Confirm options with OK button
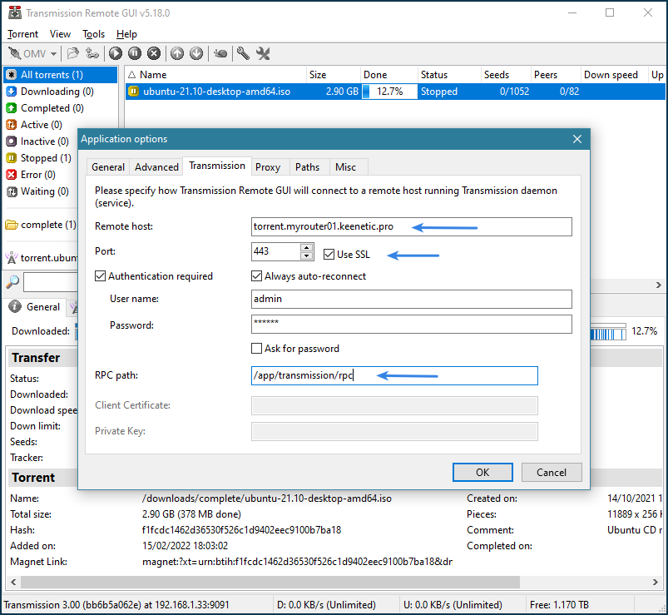 click(482, 472)
